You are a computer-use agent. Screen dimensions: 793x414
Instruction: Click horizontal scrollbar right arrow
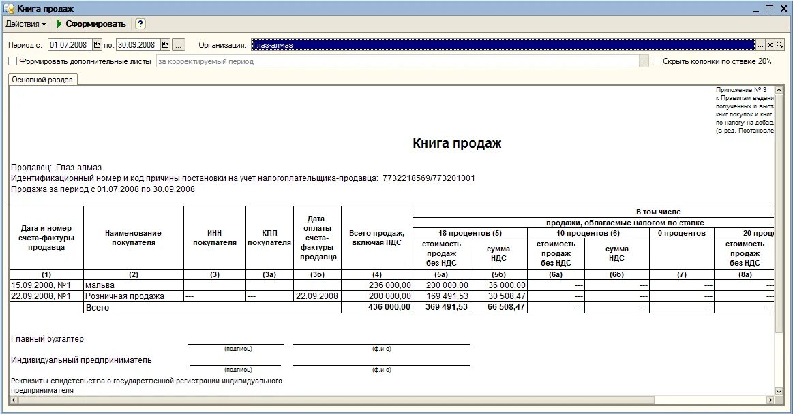pyautogui.click(x=770, y=400)
